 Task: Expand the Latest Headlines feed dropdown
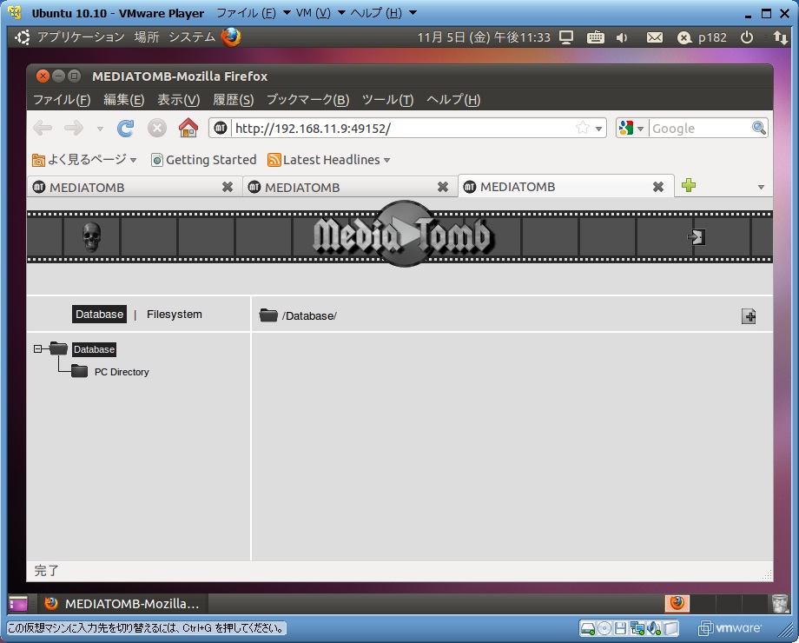click(x=386, y=160)
